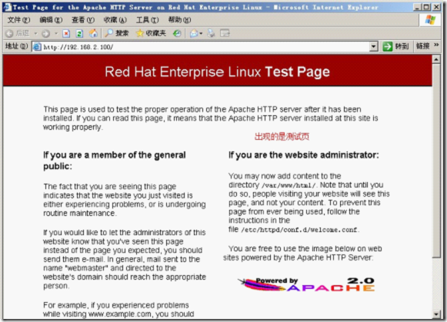This screenshot has height=322, width=447.
Task: Open the 帮助 (Help) menu
Action: click(179, 20)
